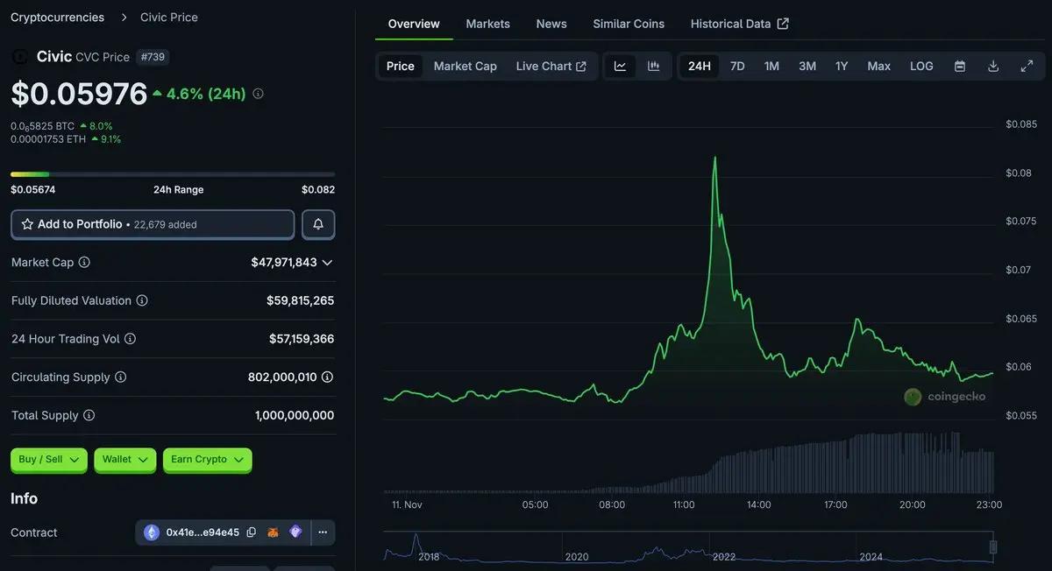Expand chart to fullscreen

[x=1027, y=67]
